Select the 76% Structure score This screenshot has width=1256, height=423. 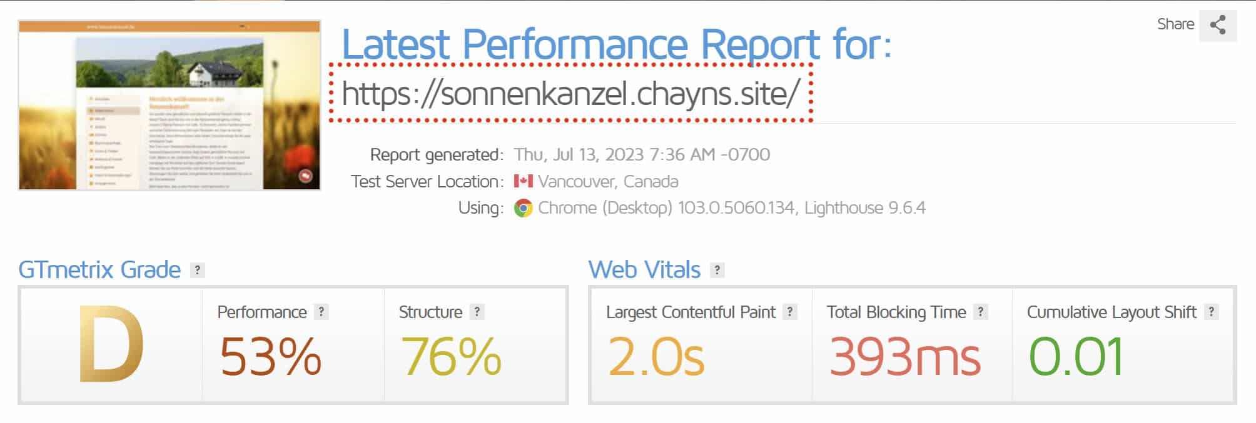click(451, 356)
